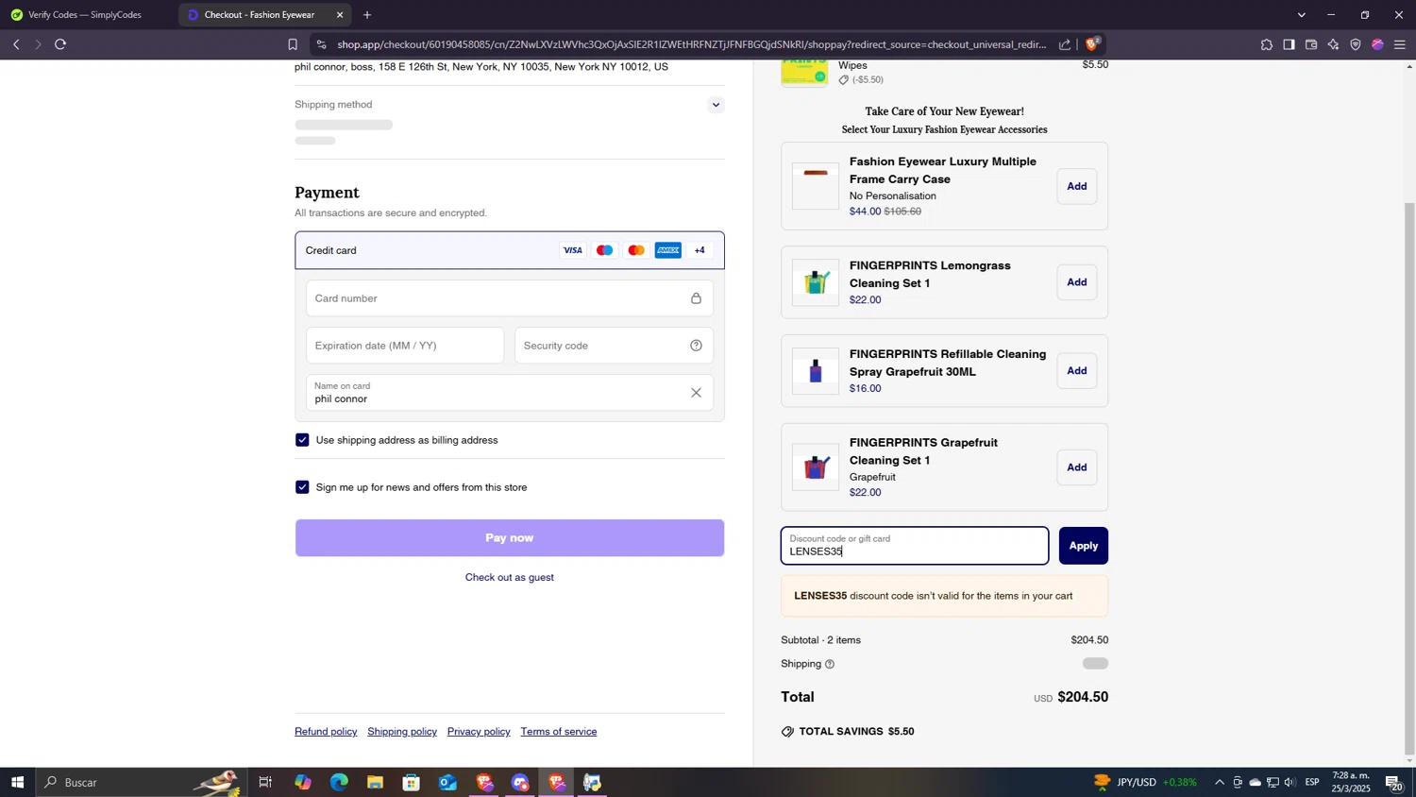Screen dimensions: 1416x797
Task: Open the Brave Wallet icon
Action: 1311,44
